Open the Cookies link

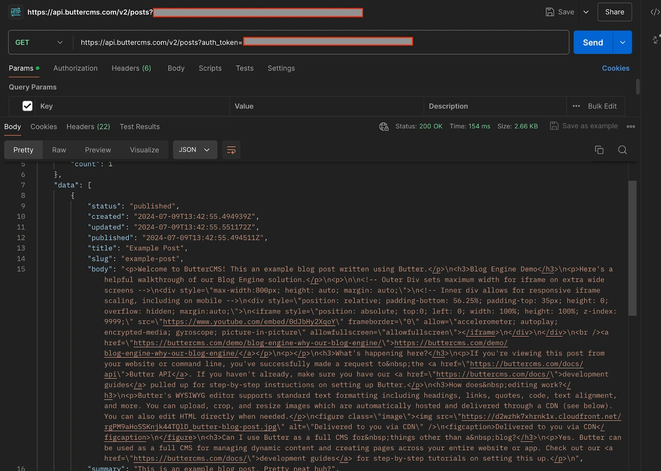615,68
